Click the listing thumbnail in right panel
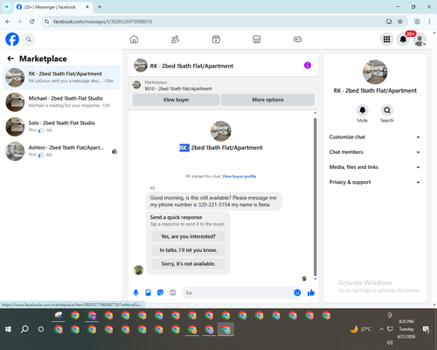Image resolution: width=437 pixels, height=350 pixels. coord(375,72)
